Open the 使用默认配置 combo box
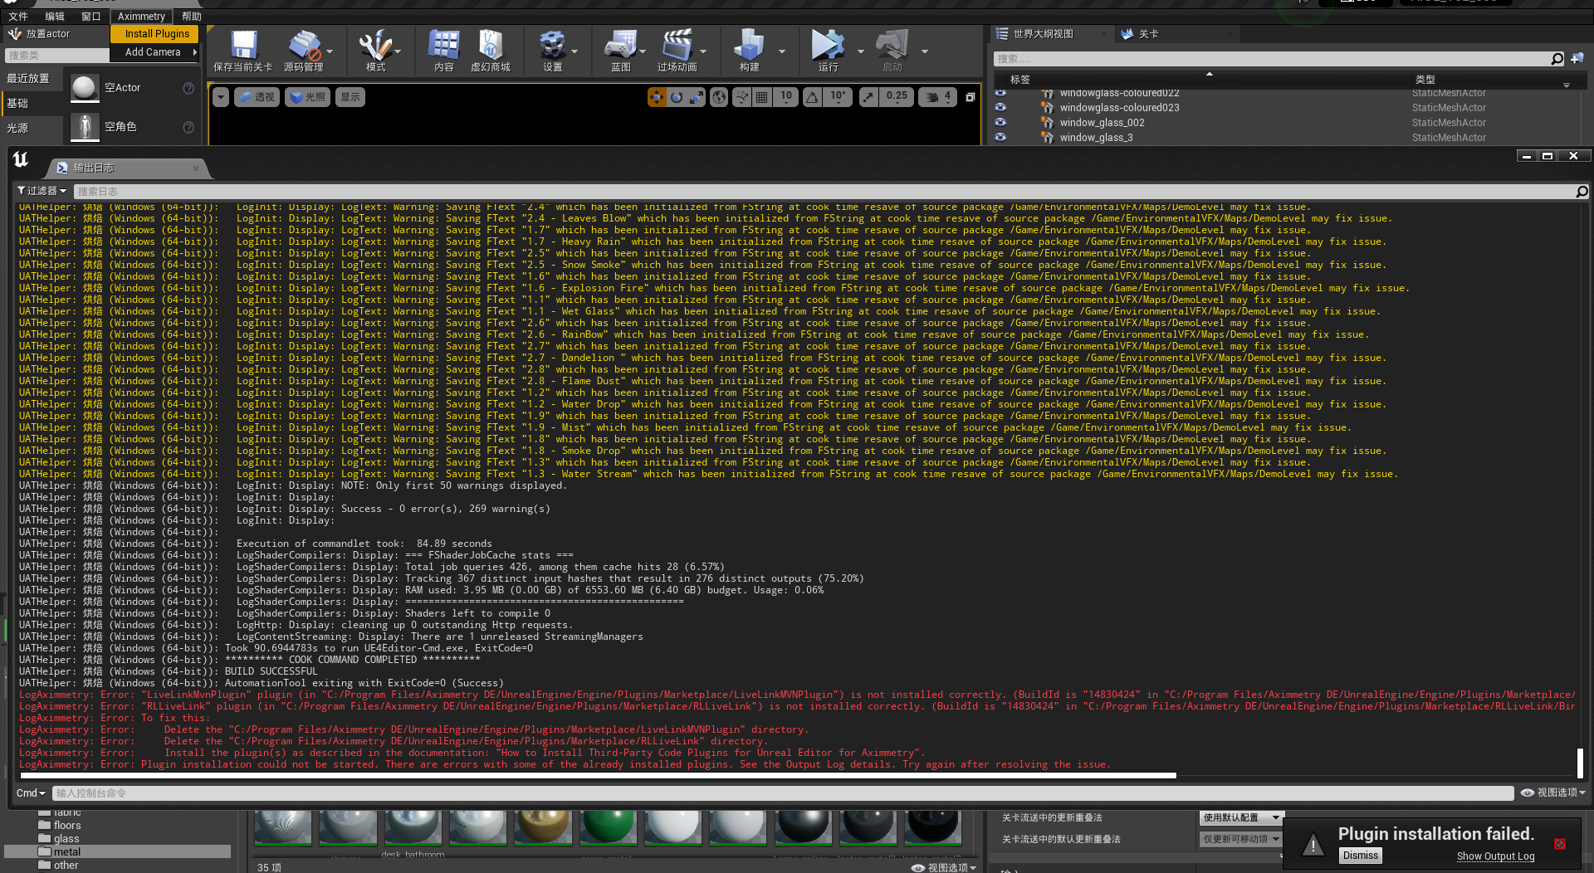The image size is (1594, 873). coord(1241,817)
